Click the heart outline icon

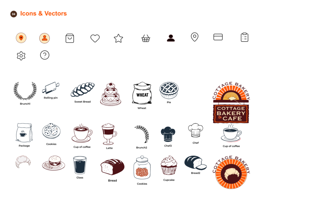tap(95, 38)
